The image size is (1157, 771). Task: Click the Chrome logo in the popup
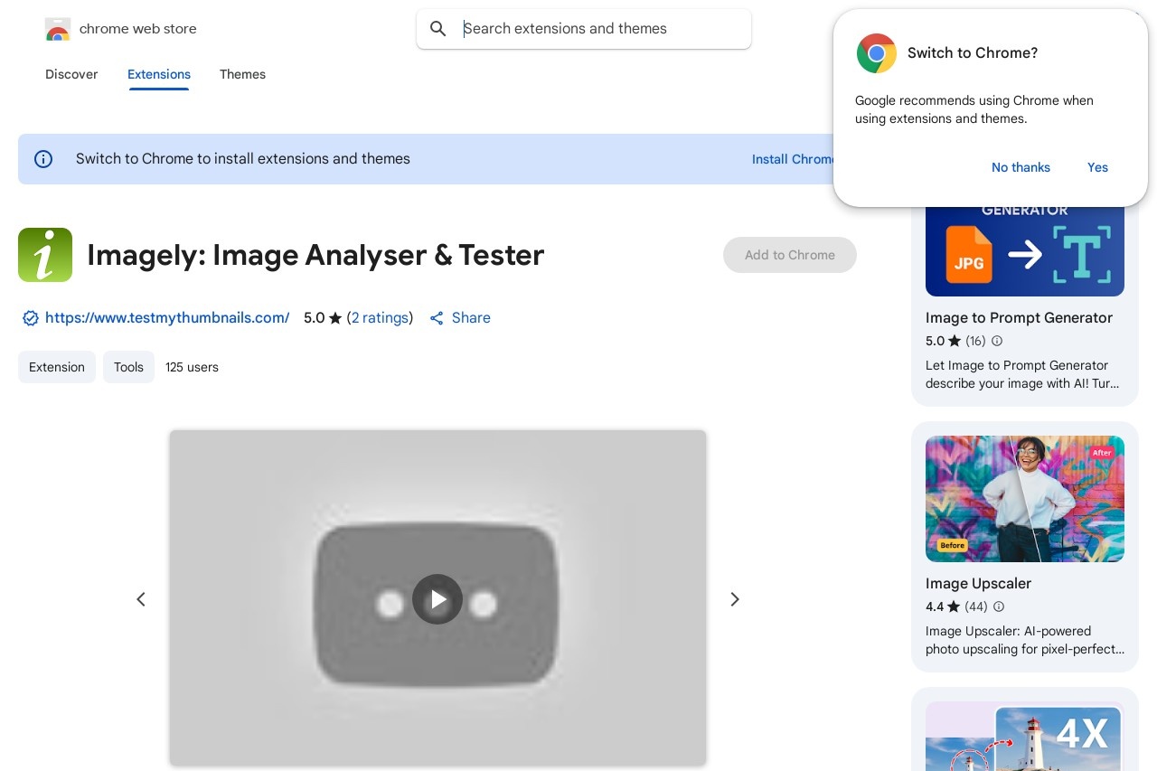877,53
